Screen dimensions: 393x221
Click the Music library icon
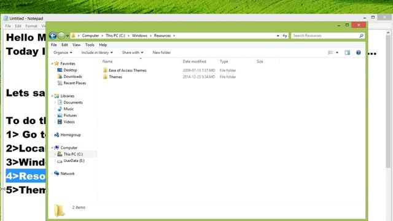click(x=60, y=109)
